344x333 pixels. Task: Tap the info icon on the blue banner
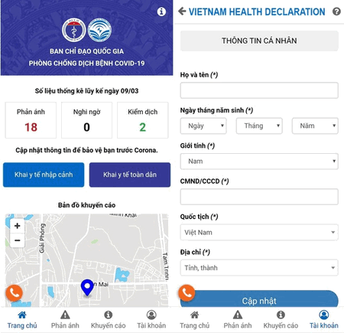(161, 11)
